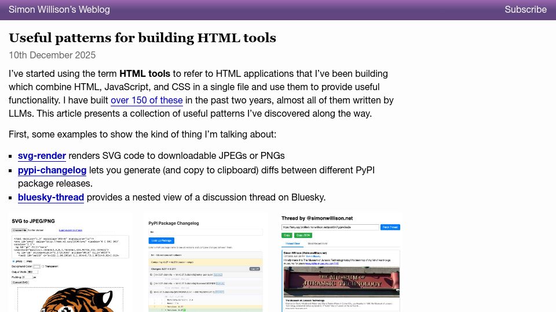The width and height of the screenshot is (556, 312).
Task: Click the PyPI Package Changelog screenshot thumbnail
Action: 205,262
